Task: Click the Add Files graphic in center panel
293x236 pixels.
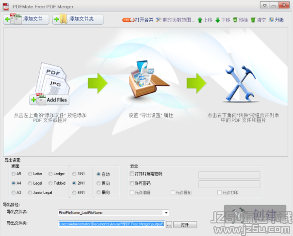Action: tap(50, 100)
